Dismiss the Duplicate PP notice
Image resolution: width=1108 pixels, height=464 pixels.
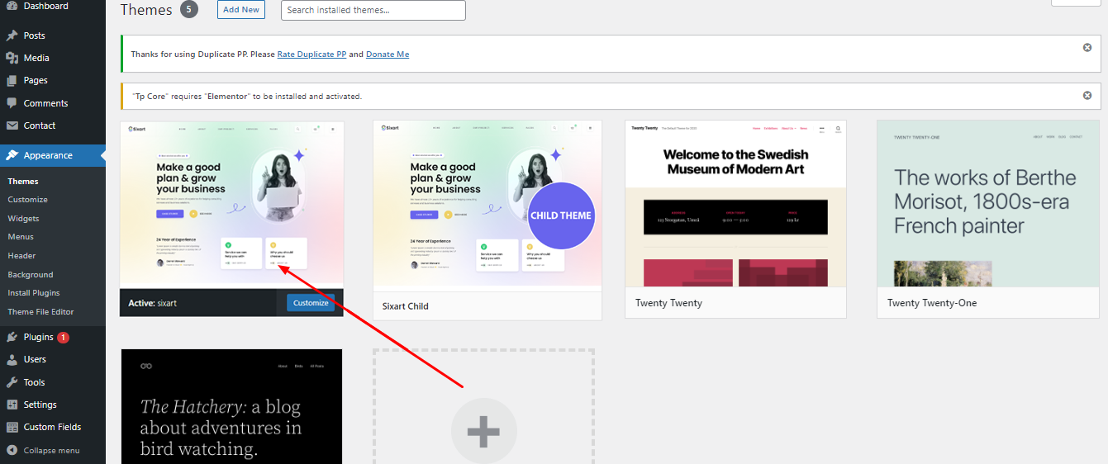[x=1087, y=47]
